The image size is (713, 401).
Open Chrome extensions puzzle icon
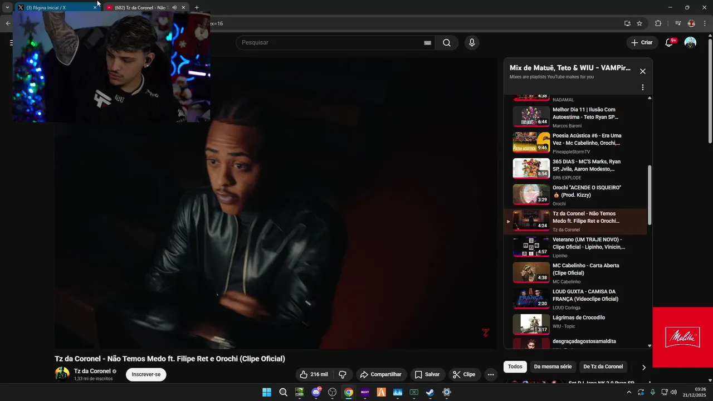(658, 23)
